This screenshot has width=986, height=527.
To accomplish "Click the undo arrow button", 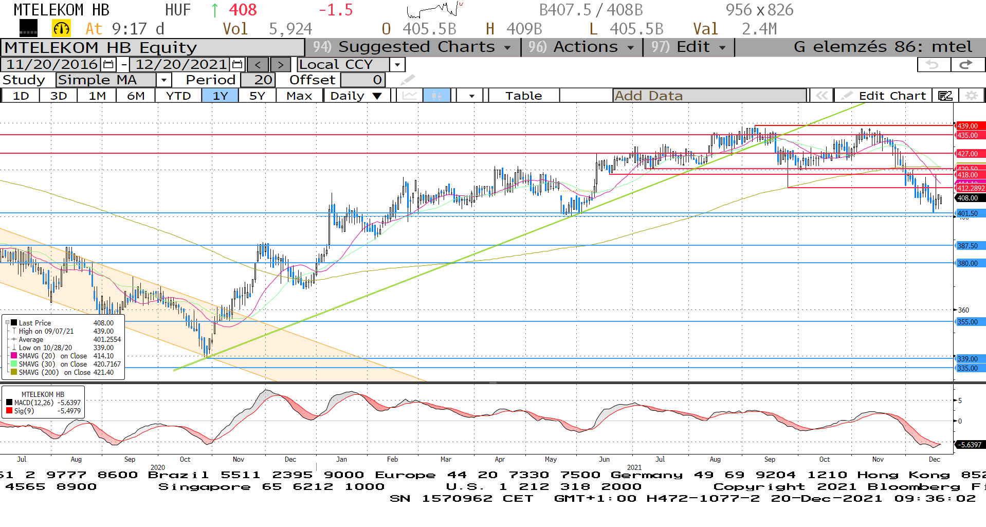I will (933, 64).
